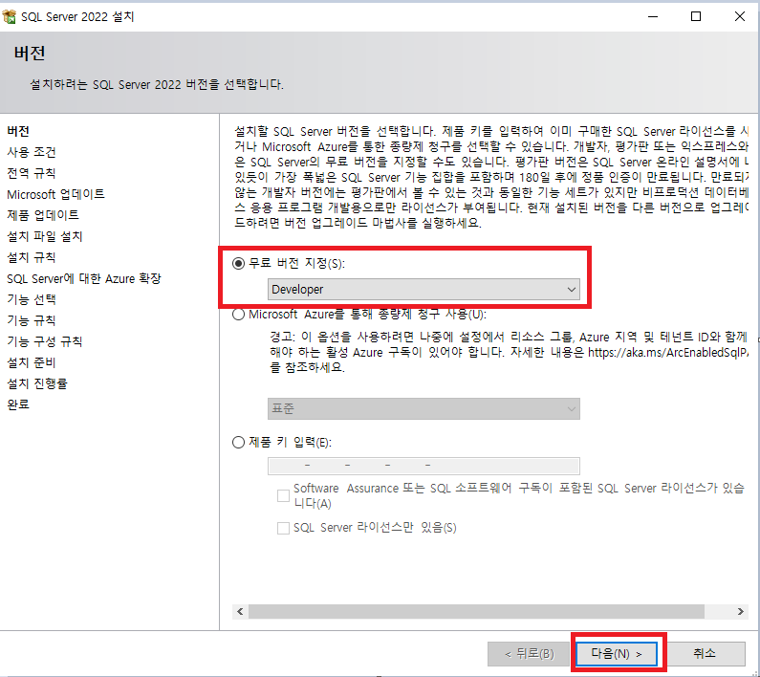The height and width of the screenshot is (677, 760).
Task: Select the 무료 버전 지정 radio button
Action: click(238, 263)
